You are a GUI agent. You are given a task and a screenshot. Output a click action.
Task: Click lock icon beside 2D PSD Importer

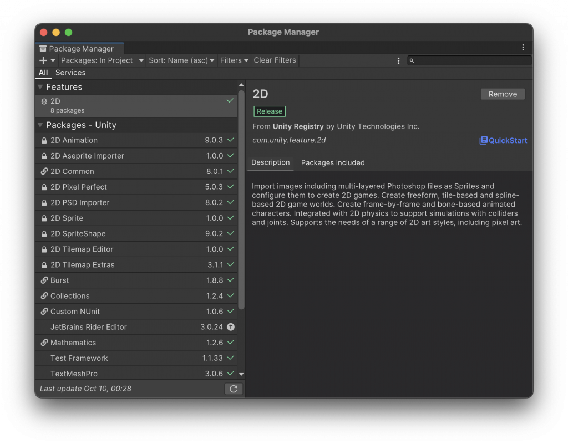coord(44,203)
